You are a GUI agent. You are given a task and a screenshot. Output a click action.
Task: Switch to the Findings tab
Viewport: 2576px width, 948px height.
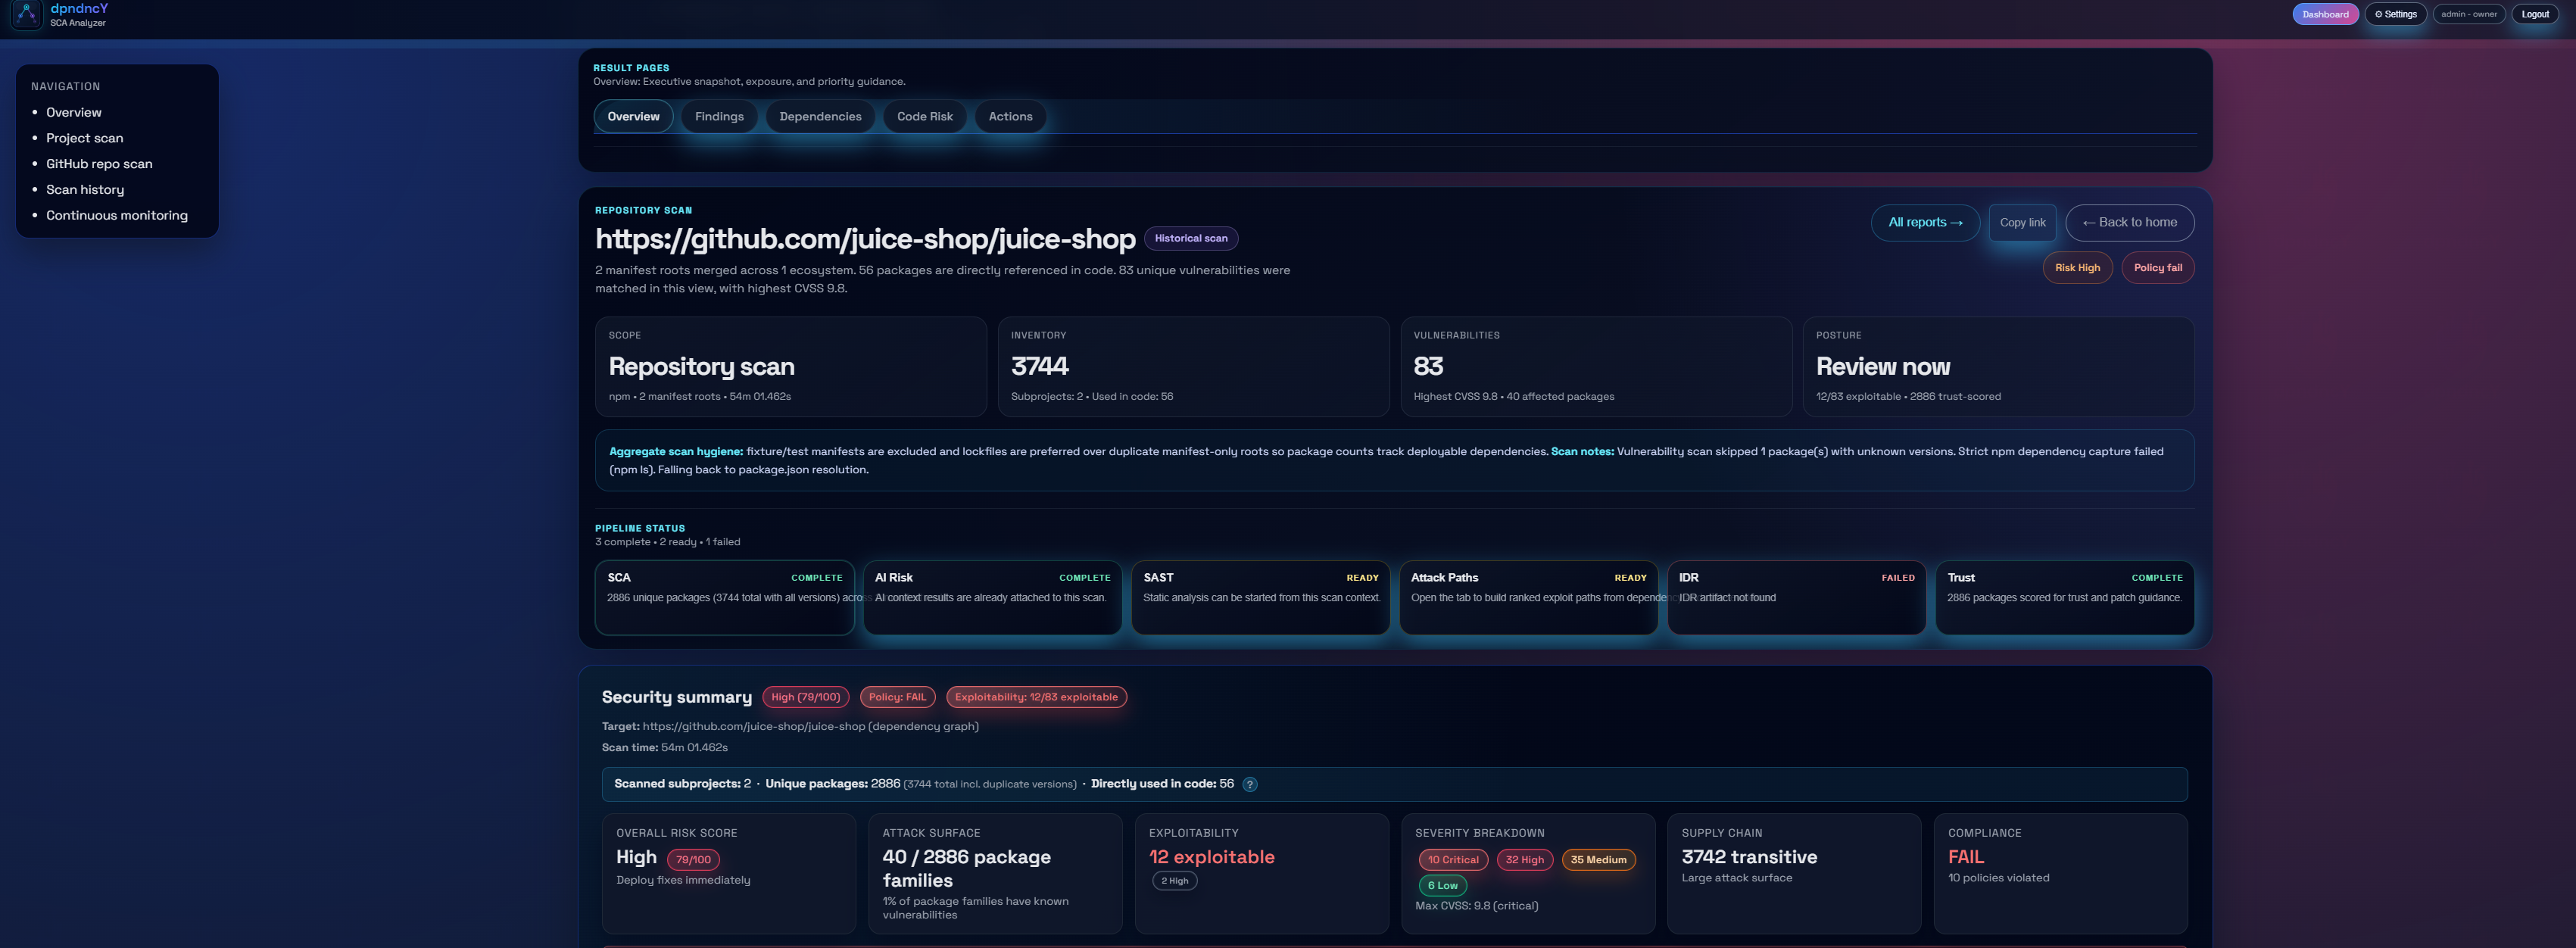(718, 116)
